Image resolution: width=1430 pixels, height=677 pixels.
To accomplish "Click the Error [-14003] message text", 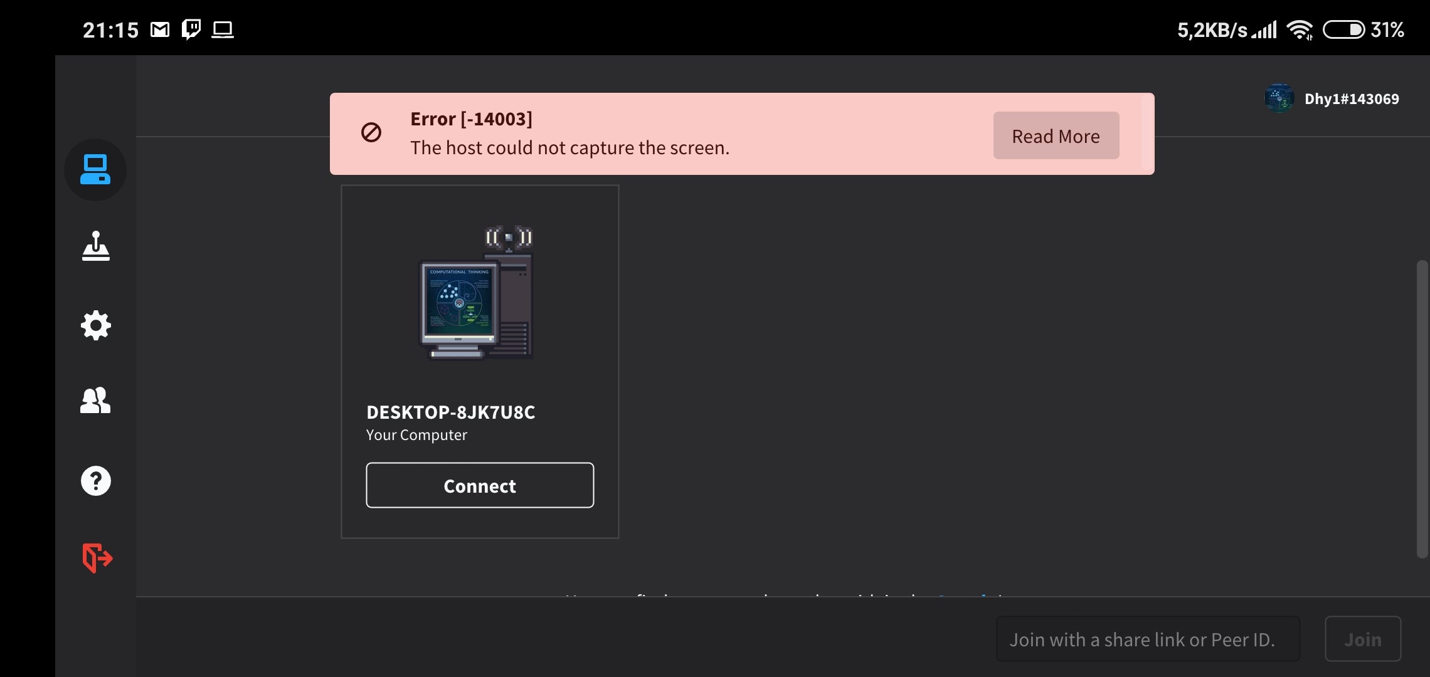I will pos(471,119).
